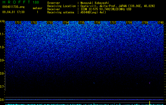Select the 1733 time marker
Screen dimensions: 166x105
50,23
